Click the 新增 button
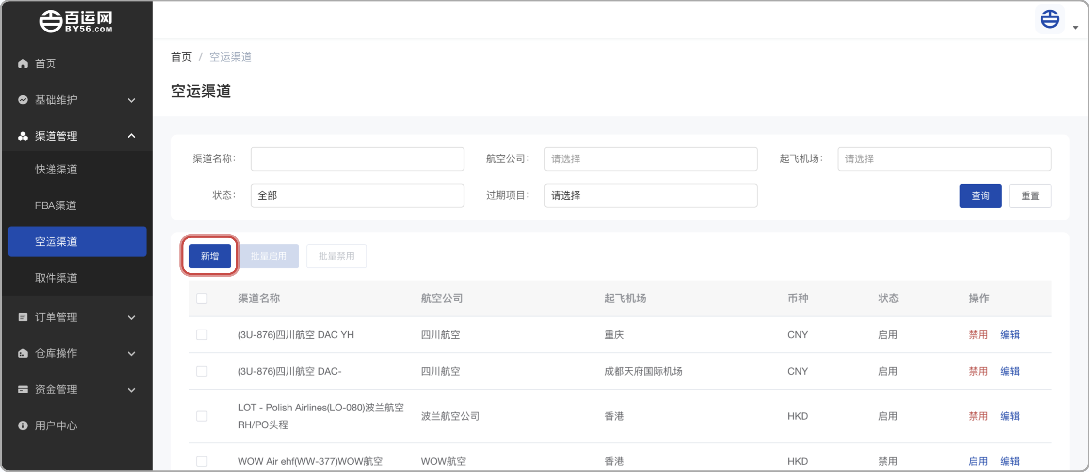This screenshot has width=1089, height=472. [210, 256]
